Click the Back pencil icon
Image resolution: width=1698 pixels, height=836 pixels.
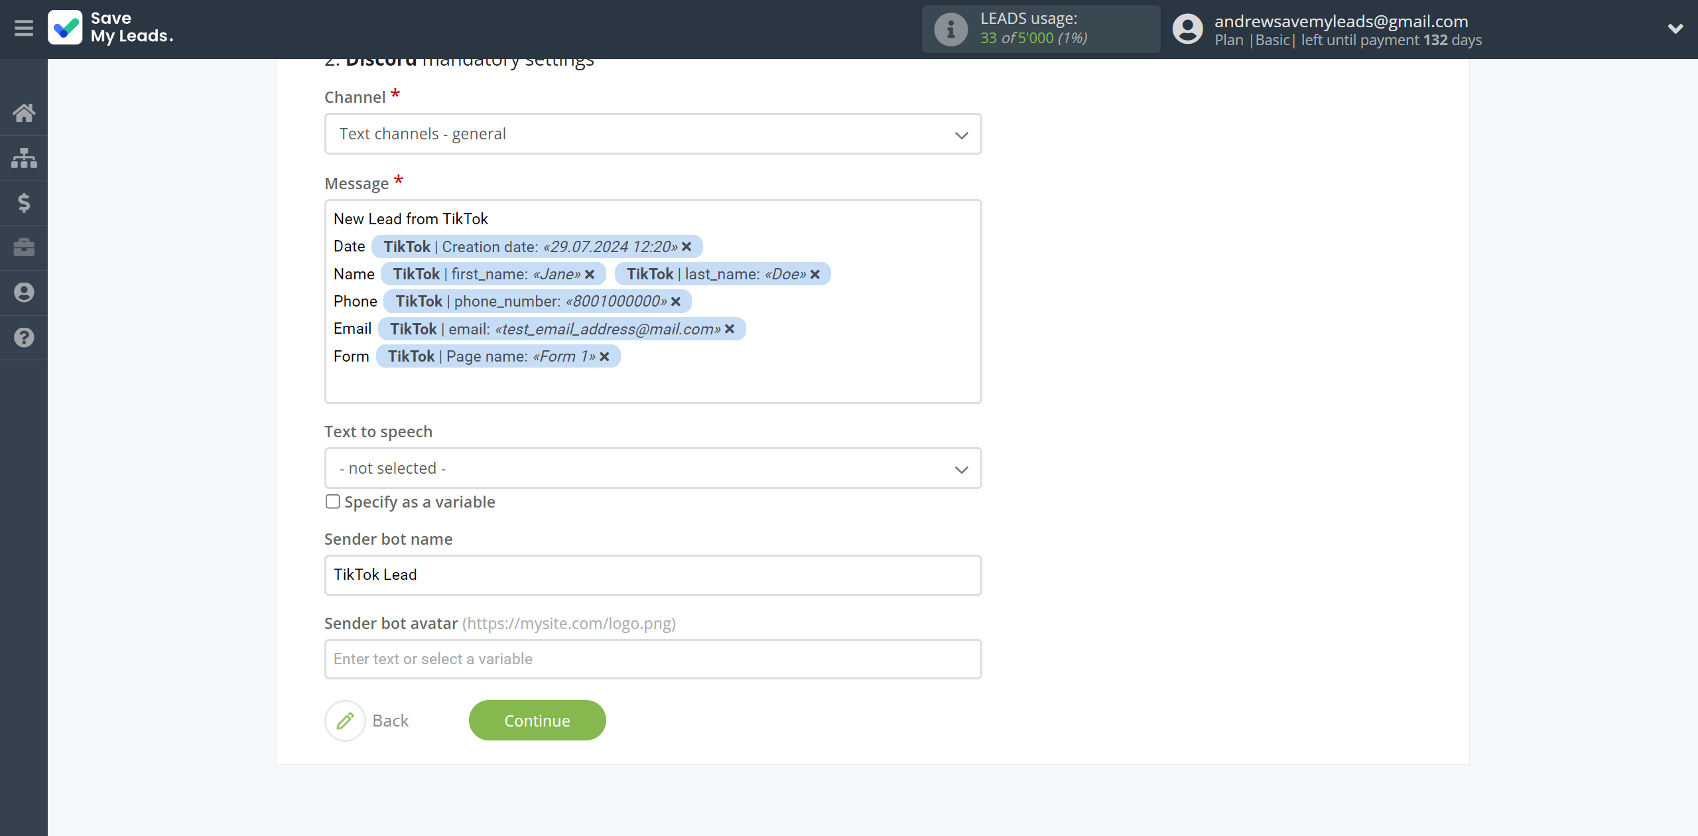345,721
